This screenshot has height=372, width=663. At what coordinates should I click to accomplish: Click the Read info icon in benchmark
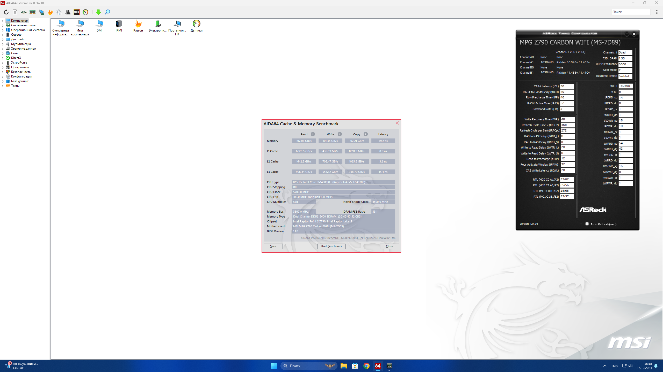click(313, 134)
